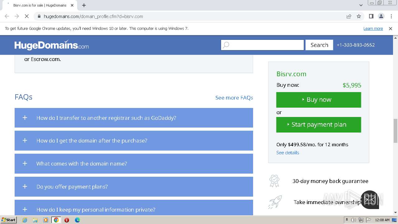Expand personal information private FAQ

tap(134, 208)
